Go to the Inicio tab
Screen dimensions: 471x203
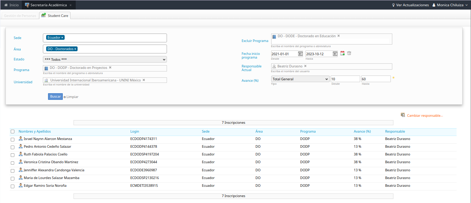pos(11,5)
